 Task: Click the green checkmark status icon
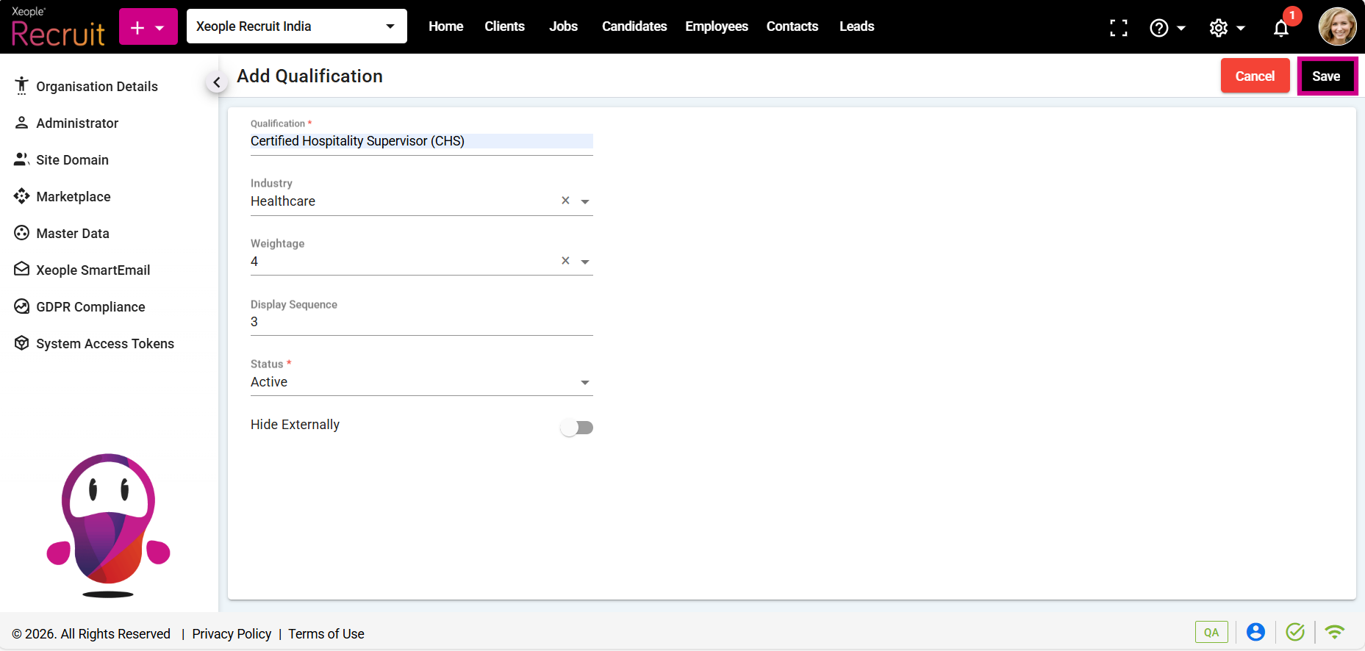[x=1295, y=632]
